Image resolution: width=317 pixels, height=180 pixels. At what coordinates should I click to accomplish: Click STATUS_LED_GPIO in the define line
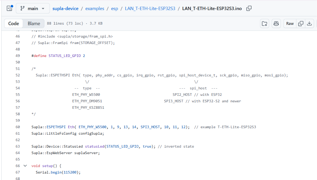click(x=65, y=56)
